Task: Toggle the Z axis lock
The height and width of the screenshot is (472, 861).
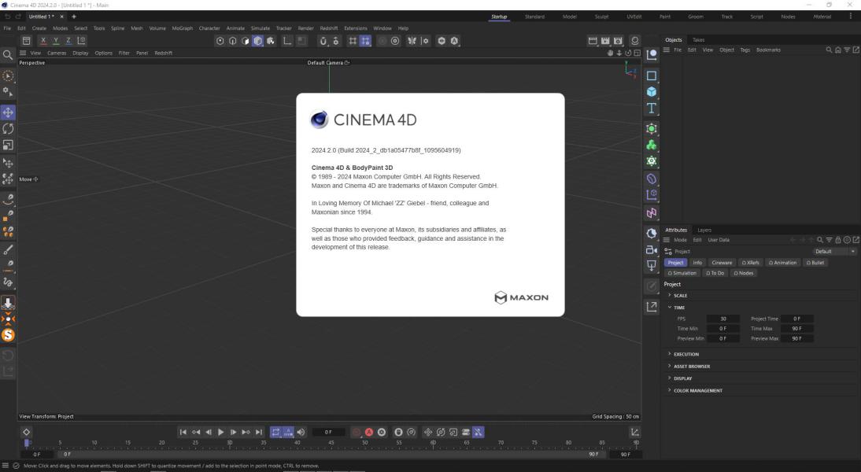Action: click(68, 41)
